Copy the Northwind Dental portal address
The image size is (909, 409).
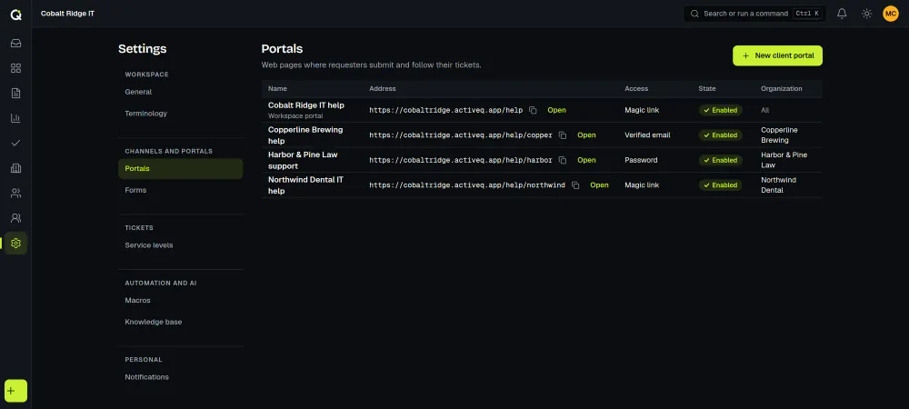point(575,185)
